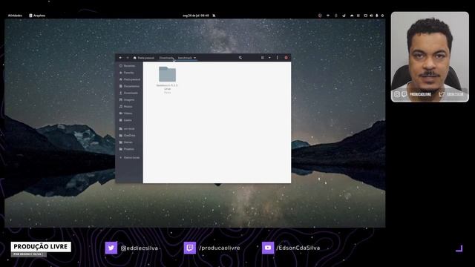Go to Pasta pessoal in the path bar

pyautogui.click(x=144, y=58)
